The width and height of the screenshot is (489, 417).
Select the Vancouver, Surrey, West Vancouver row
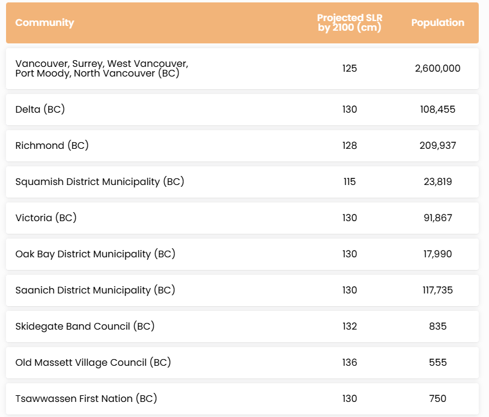pyautogui.click(x=242, y=69)
